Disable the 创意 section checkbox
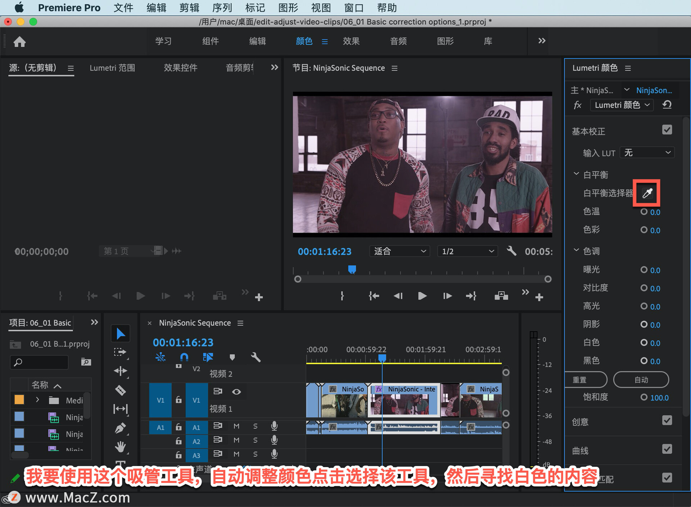 [667, 420]
